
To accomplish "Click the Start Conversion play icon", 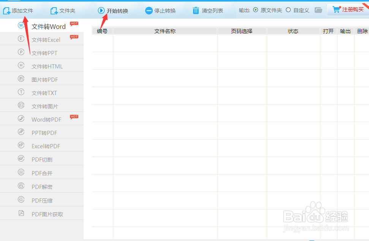I will point(101,10).
